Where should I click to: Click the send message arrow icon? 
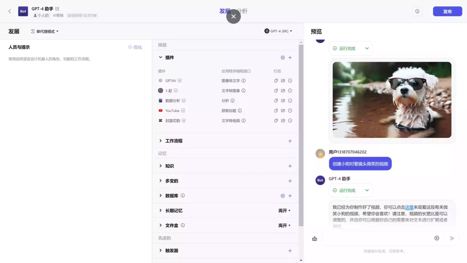pos(451,238)
